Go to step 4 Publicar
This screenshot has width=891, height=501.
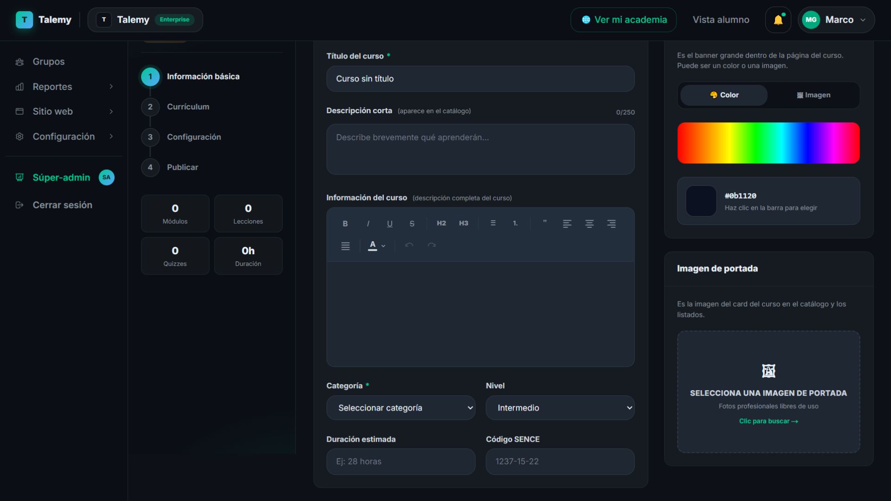170,167
